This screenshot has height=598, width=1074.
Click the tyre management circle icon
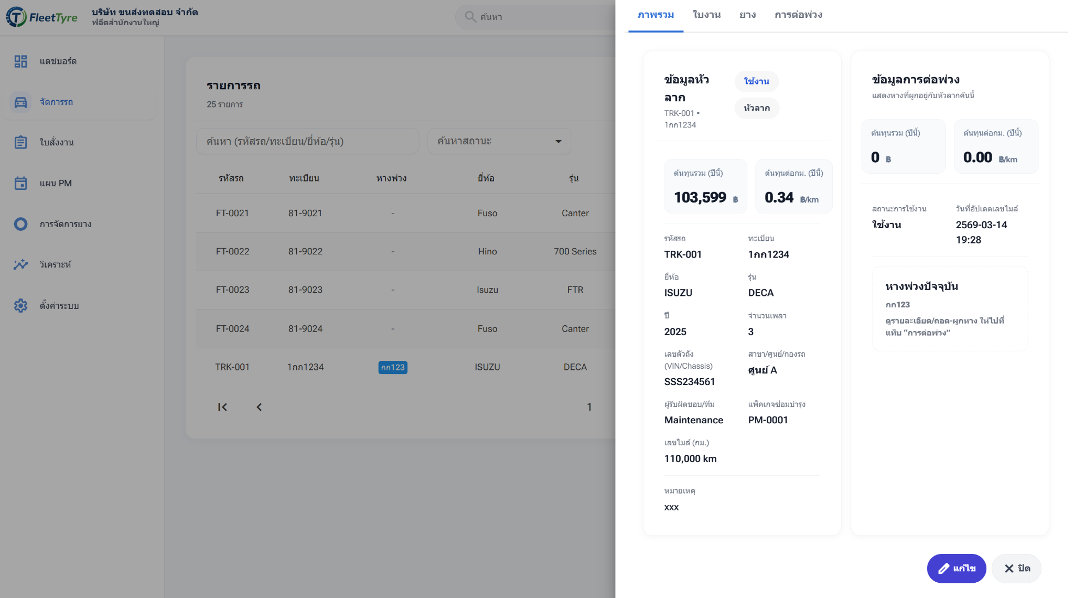click(20, 224)
